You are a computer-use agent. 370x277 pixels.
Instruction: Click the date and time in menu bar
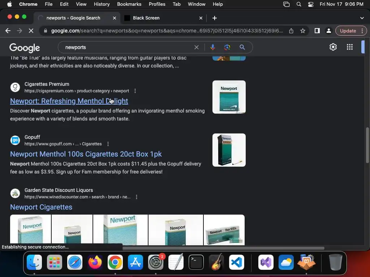click(x=341, y=4)
